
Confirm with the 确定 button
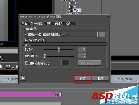pyautogui.click(x=83, y=78)
